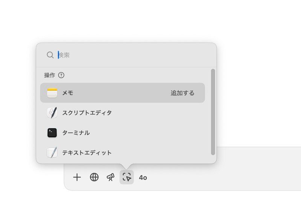Click the app list vertical scrollbar
The height and width of the screenshot is (197, 301).
pyautogui.click(x=213, y=112)
